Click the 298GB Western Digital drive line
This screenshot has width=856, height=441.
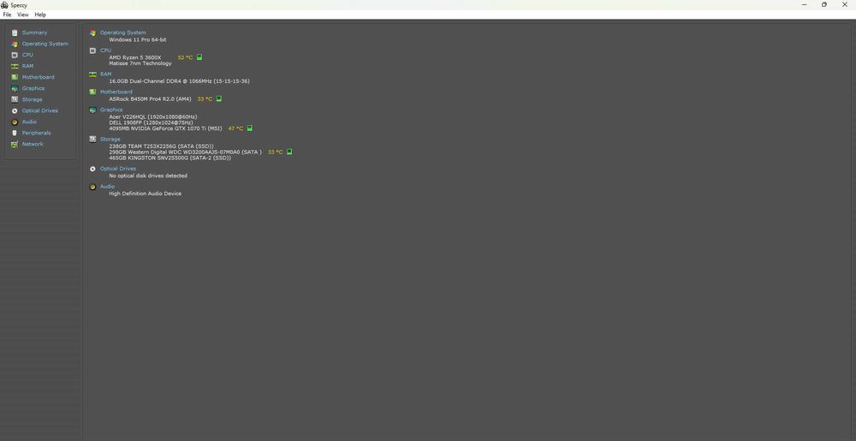pos(185,152)
